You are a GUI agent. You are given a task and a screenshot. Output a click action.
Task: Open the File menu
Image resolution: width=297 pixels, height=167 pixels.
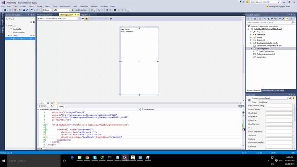click(3, 6)
